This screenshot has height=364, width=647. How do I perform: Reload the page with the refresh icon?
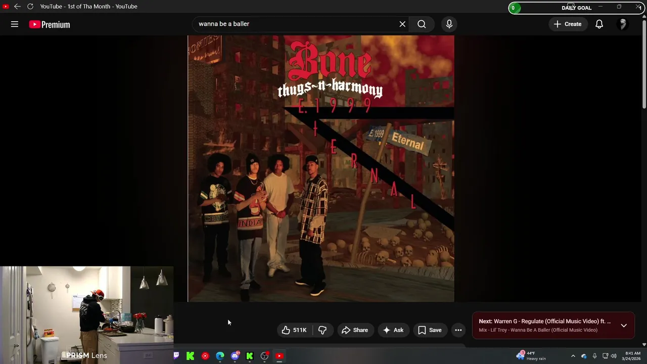[x=30, y=7]
